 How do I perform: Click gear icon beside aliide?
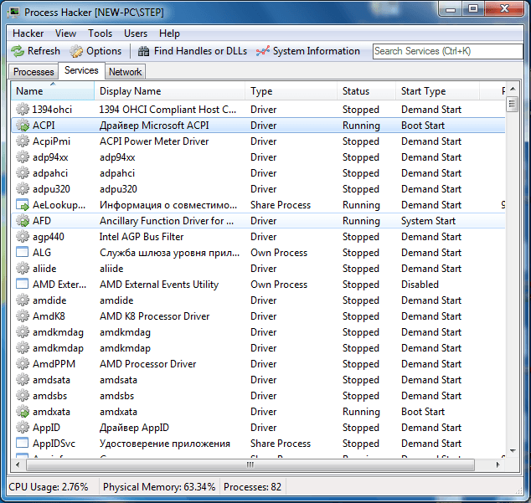click(23, 269)
